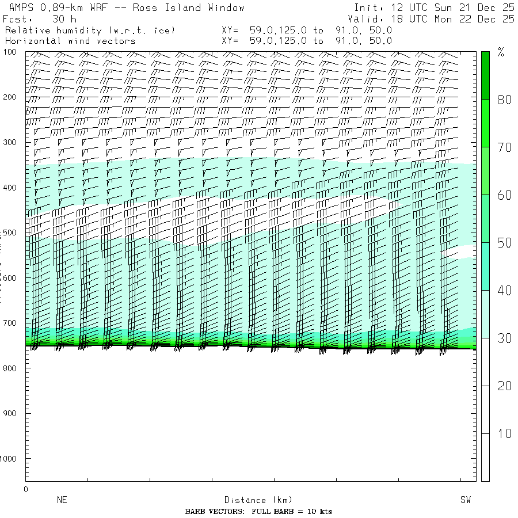Select the colorbar swatch between 40 and 50
Screen dimensions: 518x518
coord(485,266)
